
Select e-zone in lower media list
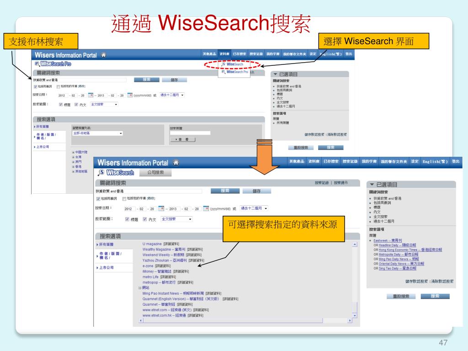pyautogui.click(x=148, y=266)
